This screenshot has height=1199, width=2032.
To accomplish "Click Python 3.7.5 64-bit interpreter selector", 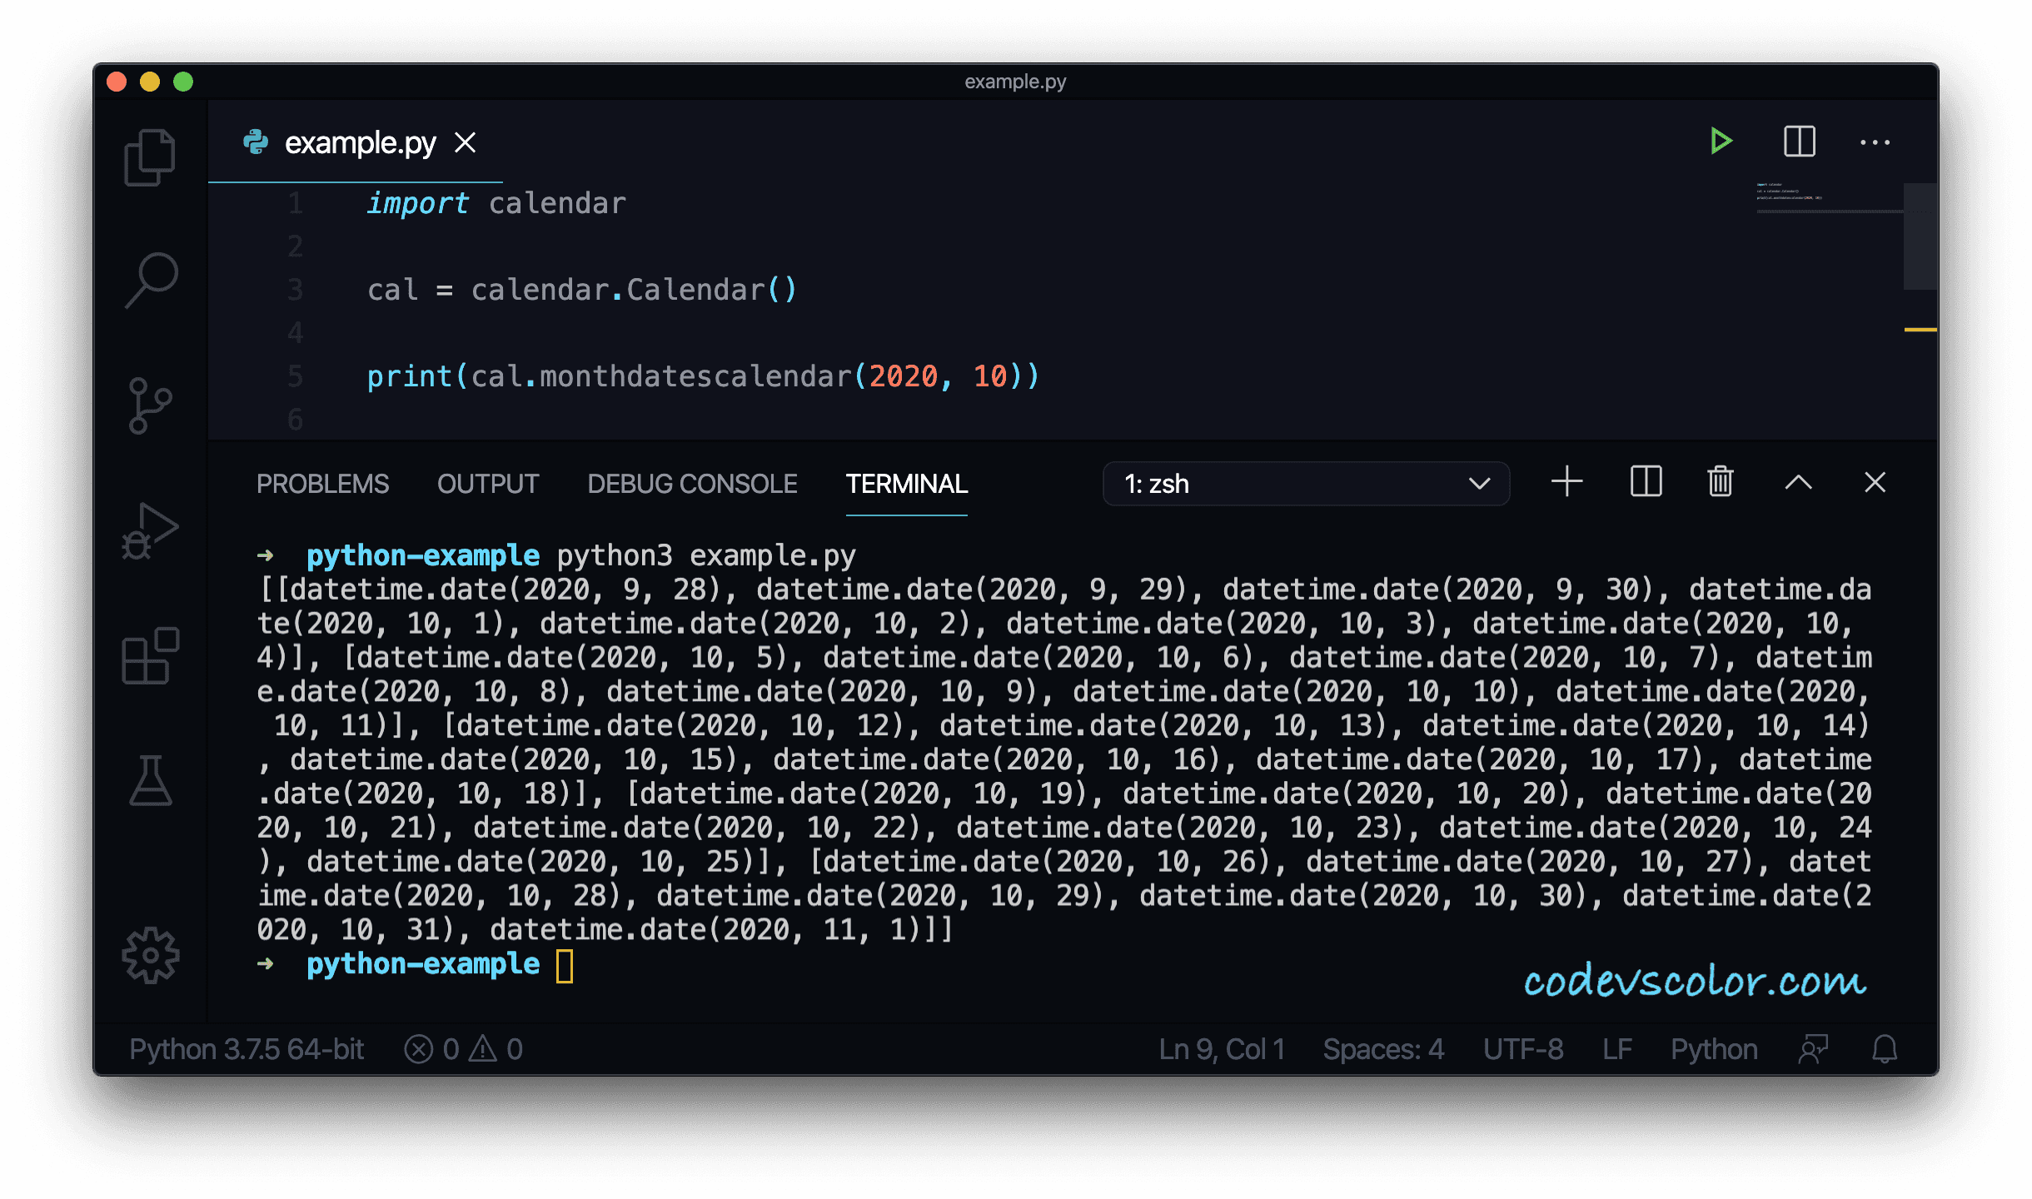I will coord(247,1049).
